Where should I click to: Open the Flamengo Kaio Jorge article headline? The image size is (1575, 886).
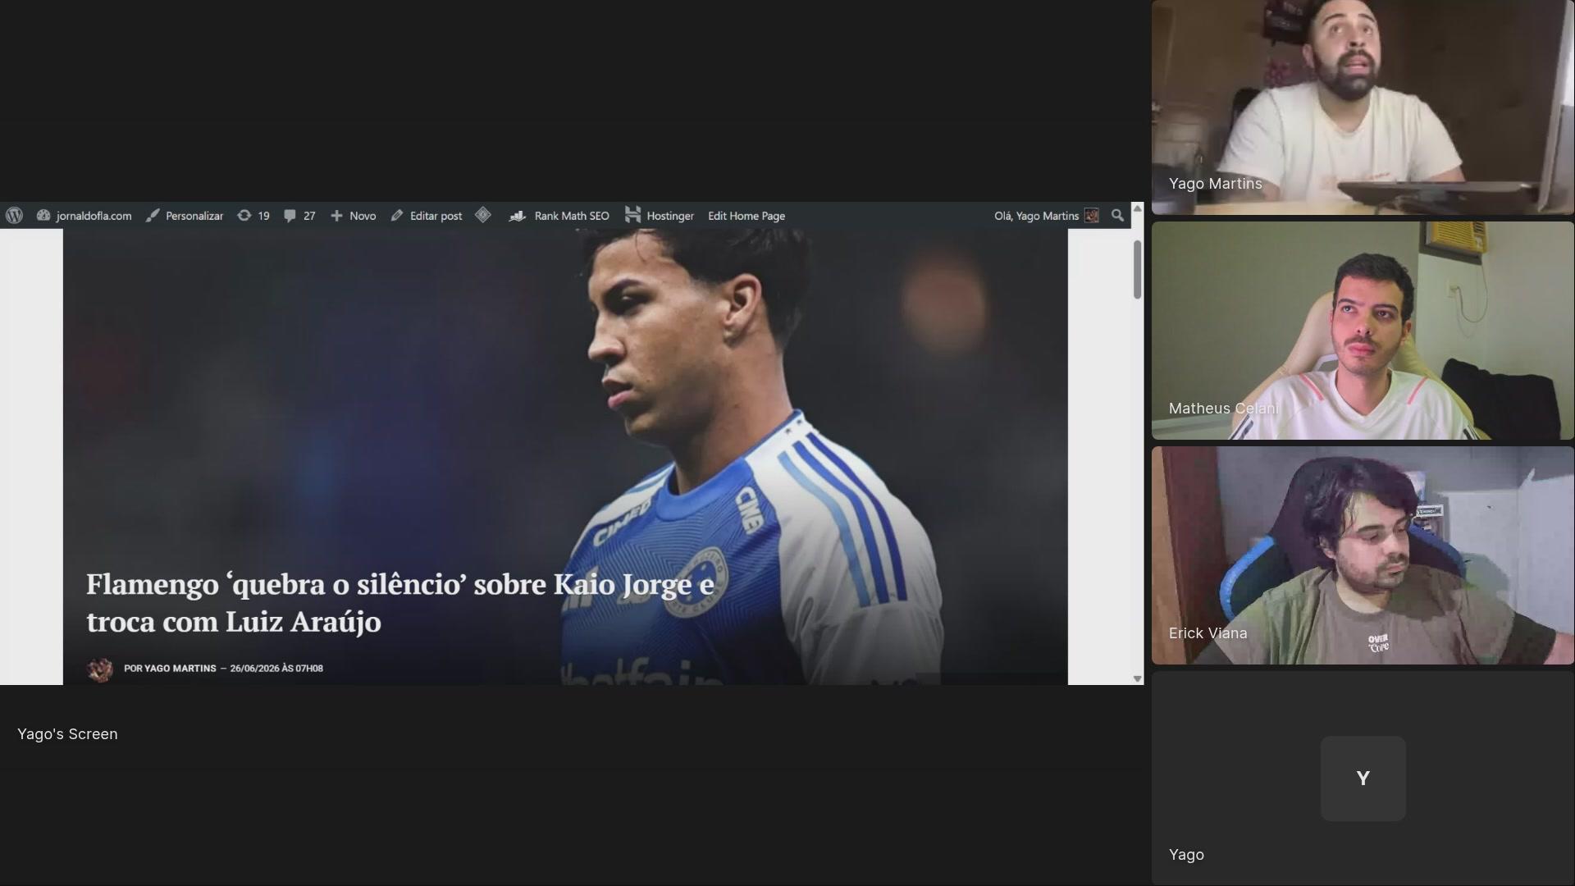pyautogui.click(x=400, y=603)
